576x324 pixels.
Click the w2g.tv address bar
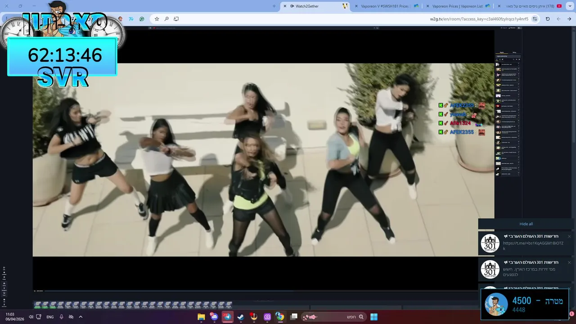click(x=345, y=19)
